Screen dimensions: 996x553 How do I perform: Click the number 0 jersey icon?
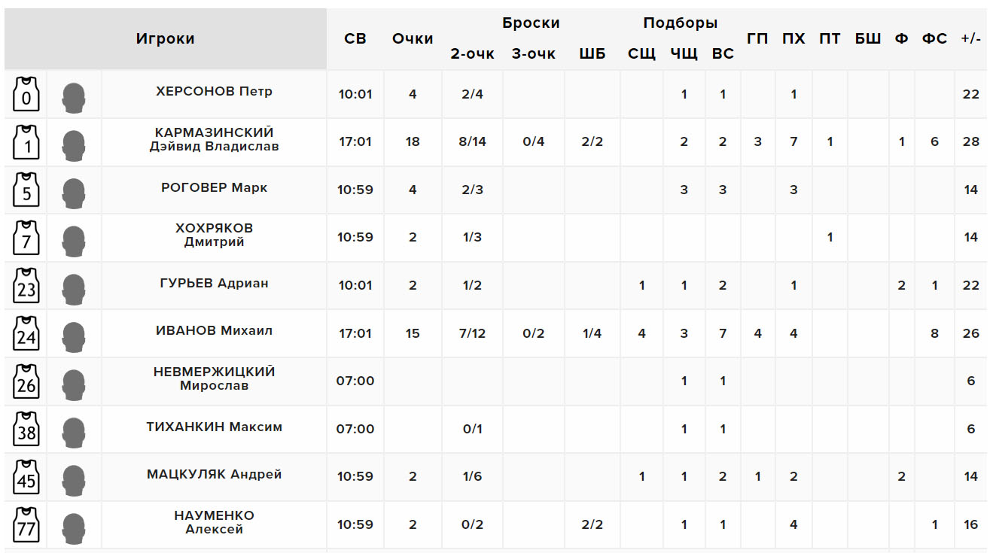(26, 94)
